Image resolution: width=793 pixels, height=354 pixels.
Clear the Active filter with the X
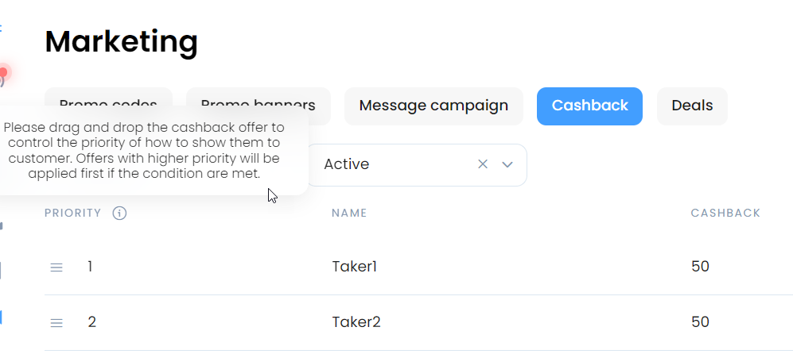483,164
